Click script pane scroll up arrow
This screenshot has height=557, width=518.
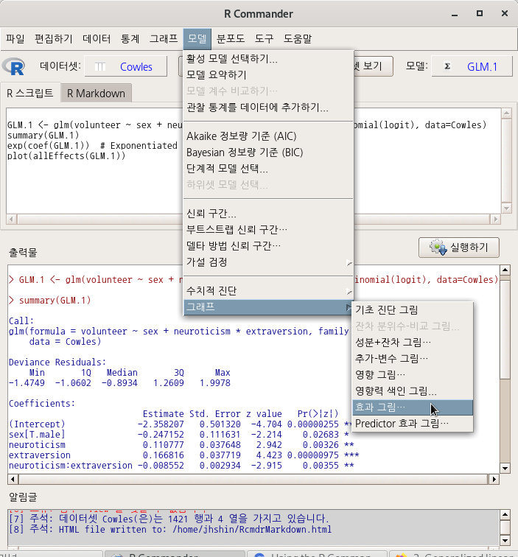point(507,113)
